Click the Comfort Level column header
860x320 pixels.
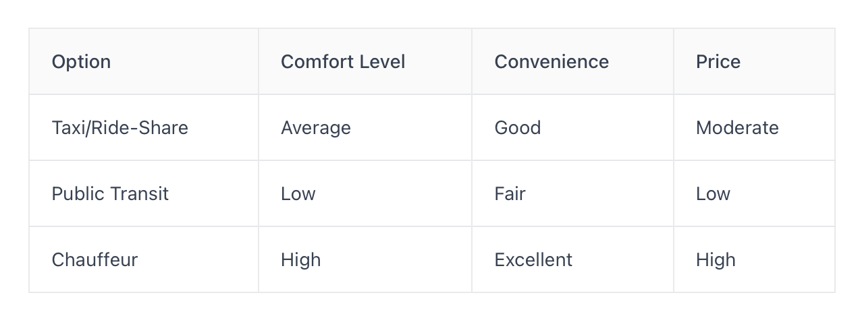tap(343, 62)
